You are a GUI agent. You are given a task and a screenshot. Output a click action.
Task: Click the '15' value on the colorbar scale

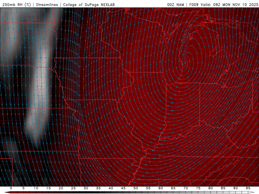(x=48, y=188)
